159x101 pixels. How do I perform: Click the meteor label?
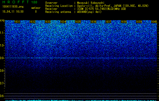(36, 8)
